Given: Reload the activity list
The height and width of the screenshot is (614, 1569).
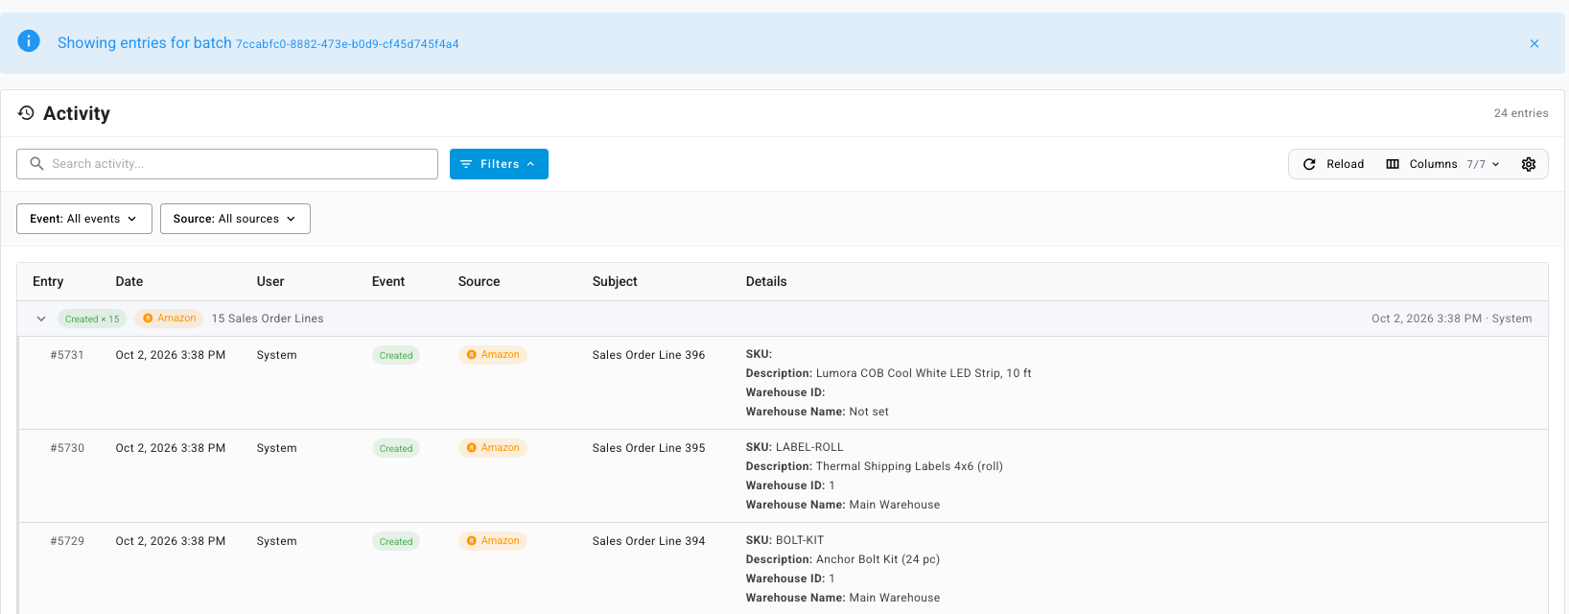Looking at the screenshot, I should [1333, 164].
